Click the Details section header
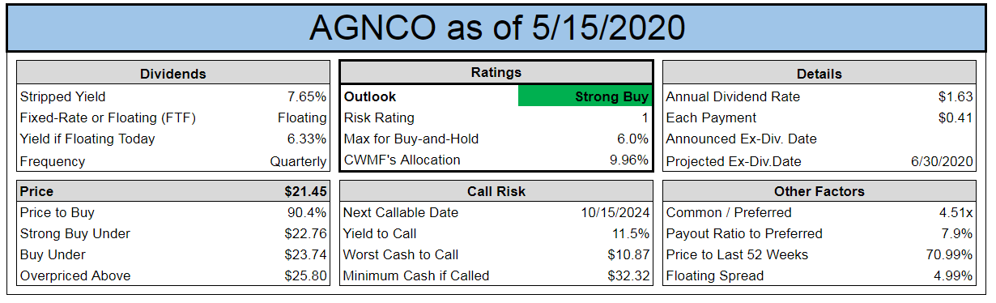This screenshot has height=303, width=996. pos(819,74)
